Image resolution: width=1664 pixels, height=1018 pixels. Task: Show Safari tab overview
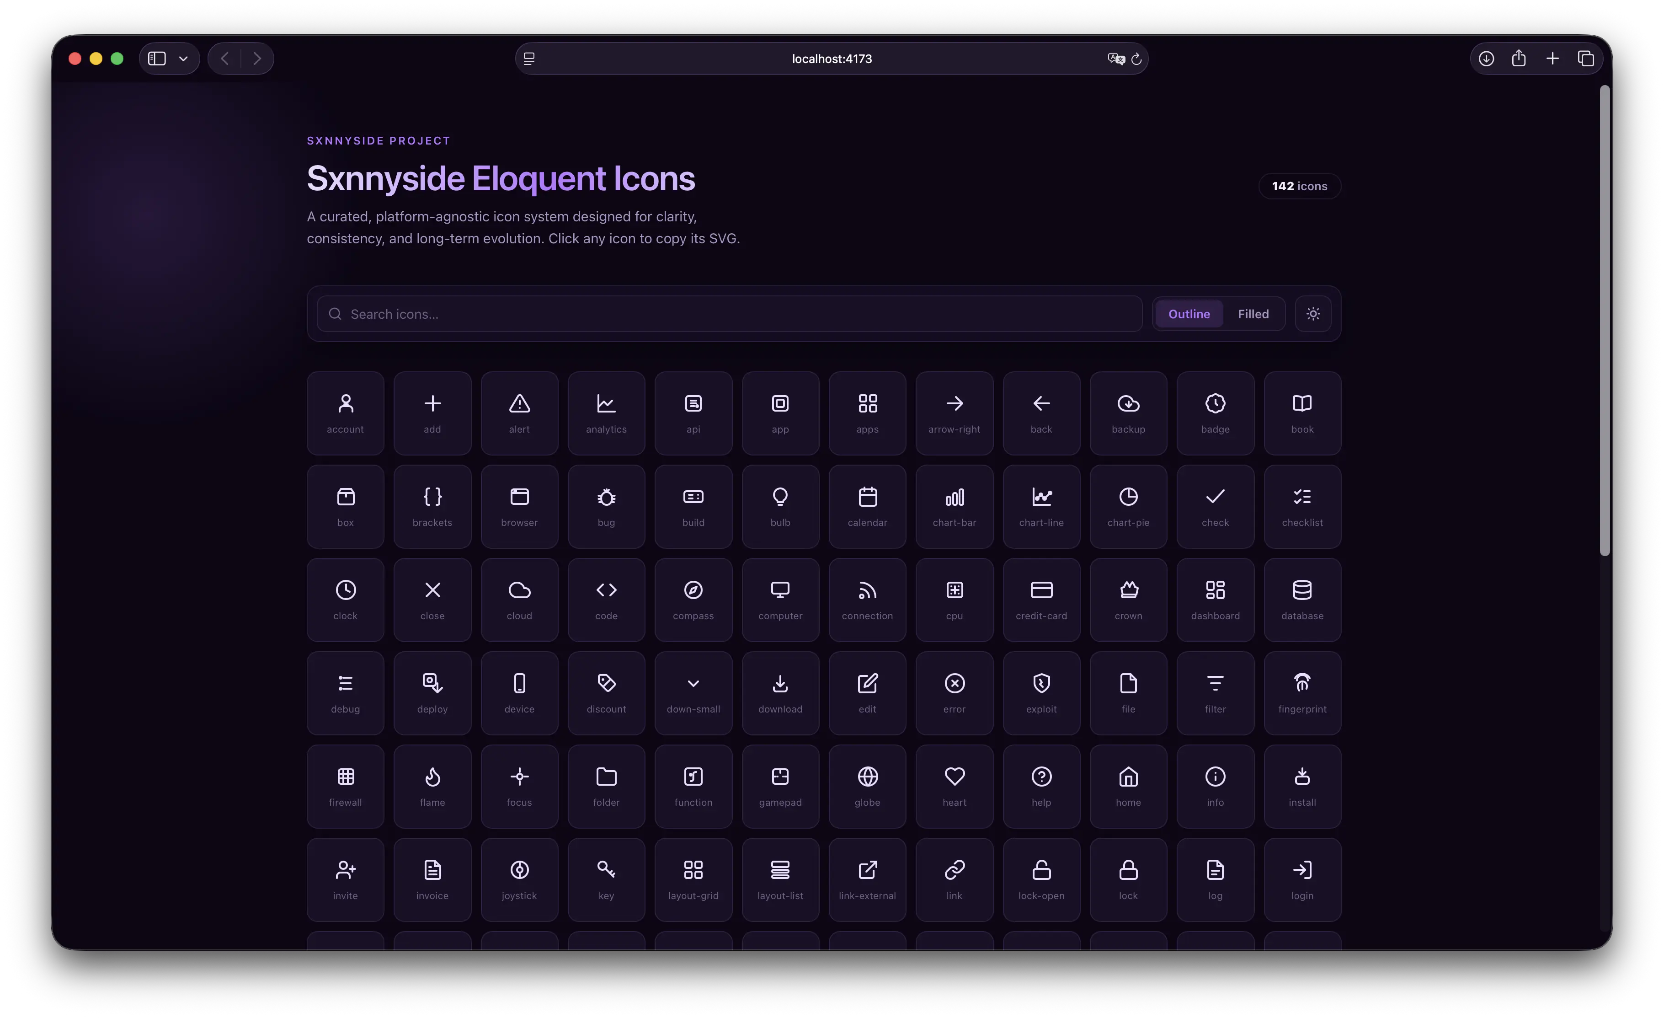pos(1586,59)
